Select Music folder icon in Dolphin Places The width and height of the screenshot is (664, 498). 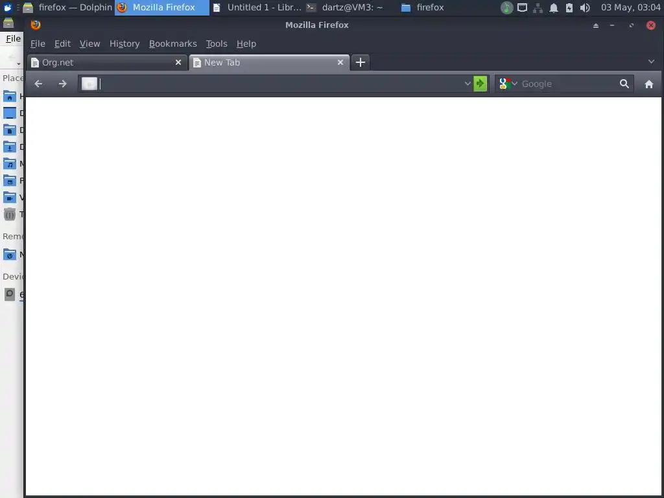click(9, 164)
